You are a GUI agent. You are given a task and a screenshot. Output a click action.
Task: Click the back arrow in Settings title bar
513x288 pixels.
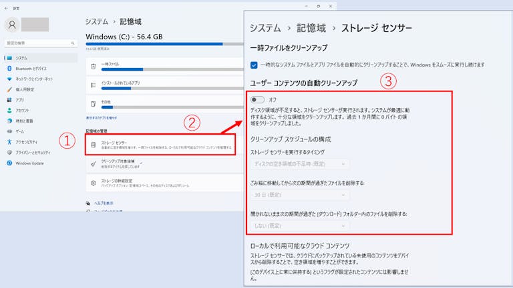pyautogui.click(x=6, y=8)
